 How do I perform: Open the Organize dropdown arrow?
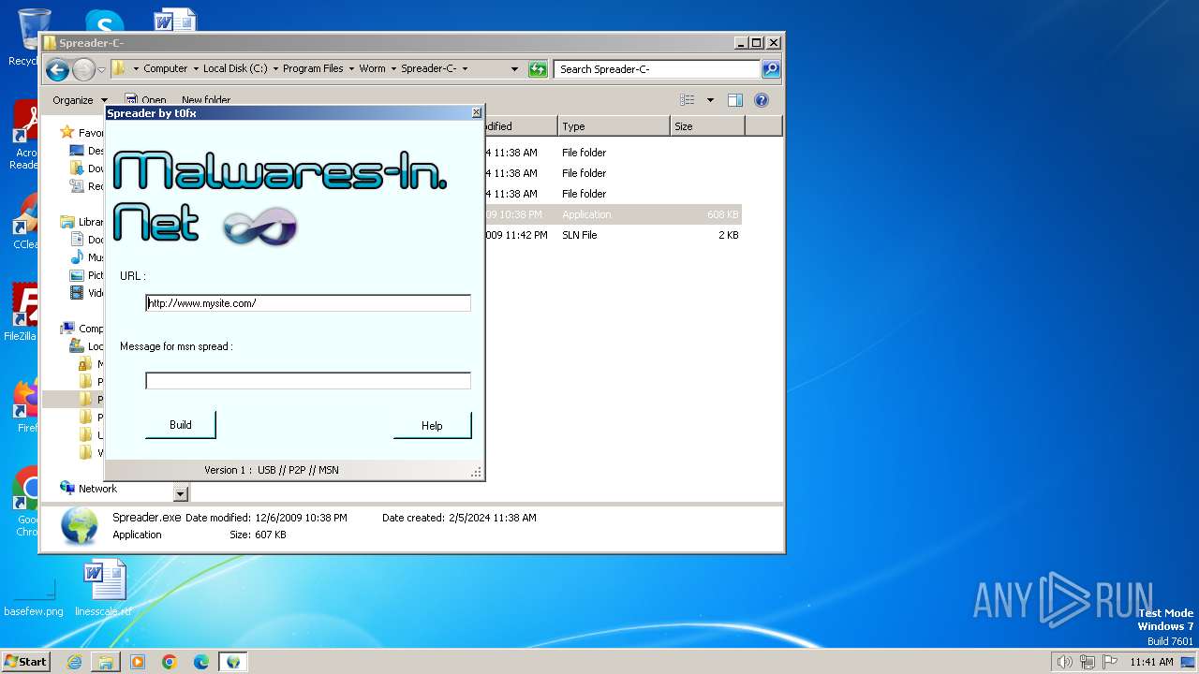coord(104,100)
